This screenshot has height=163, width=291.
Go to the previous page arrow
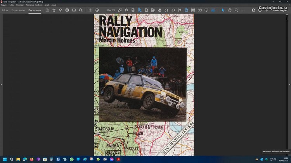click(x=90, y=10)
